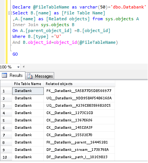Select row header 1
Screen dimensions: 148x163
[x=6, y=91]
